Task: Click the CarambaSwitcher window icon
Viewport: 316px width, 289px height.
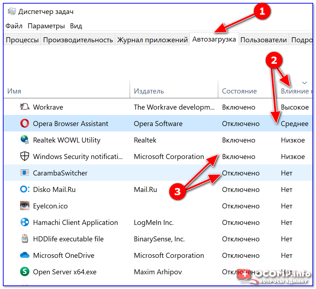Action: pyautogui.click(x=25, y=173)
